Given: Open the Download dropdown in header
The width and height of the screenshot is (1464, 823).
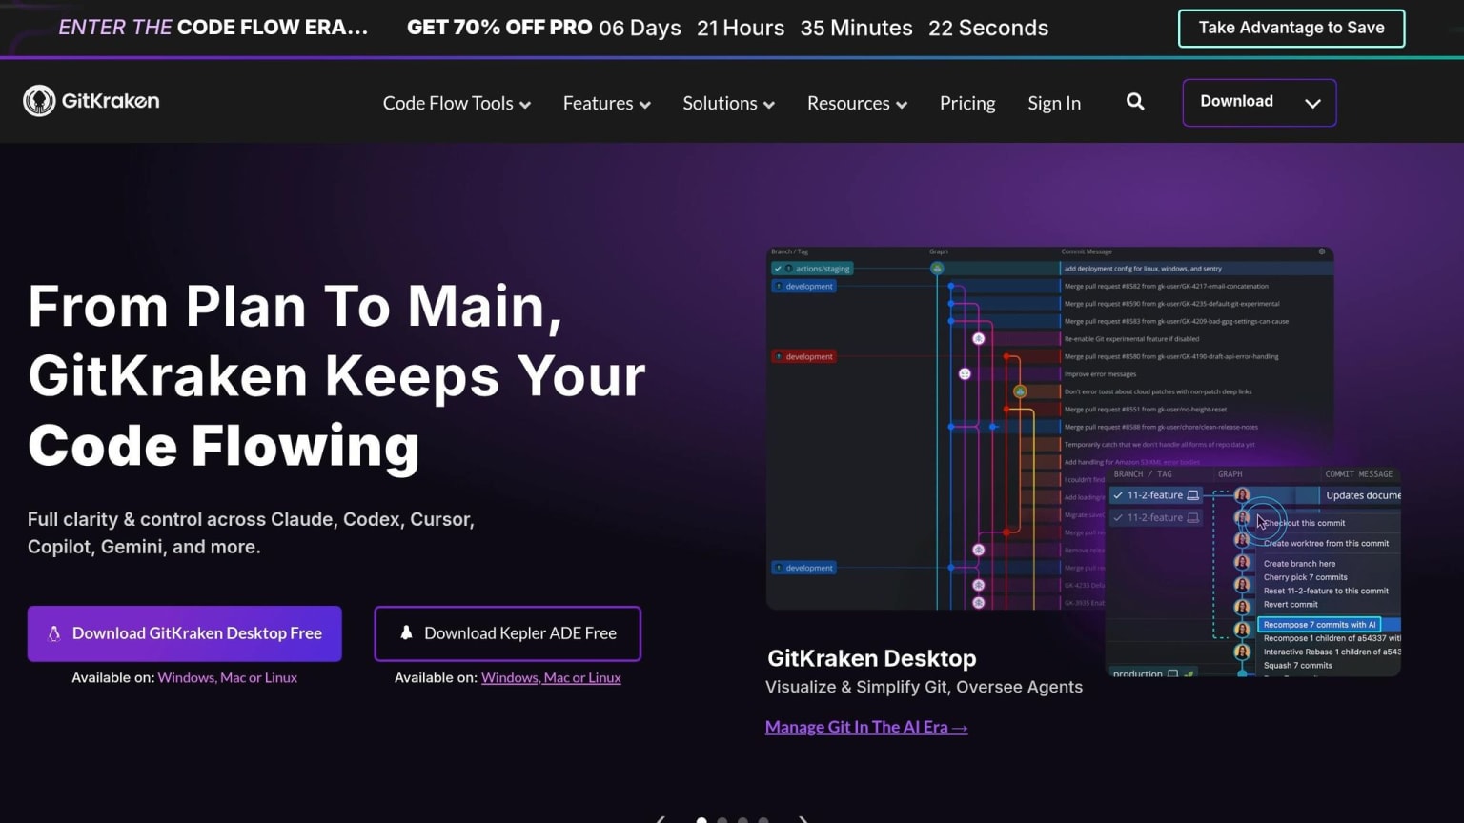Looking at the screenshot, I should 1259,102.
